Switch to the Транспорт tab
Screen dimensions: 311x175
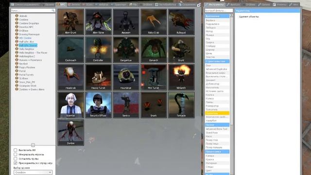click(119, 4)
